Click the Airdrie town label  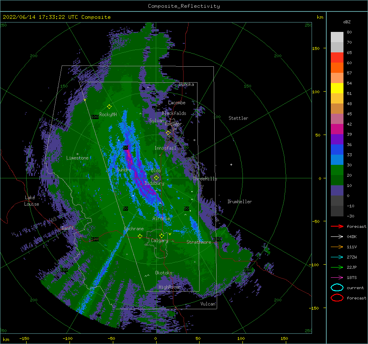tap(161, 218)
